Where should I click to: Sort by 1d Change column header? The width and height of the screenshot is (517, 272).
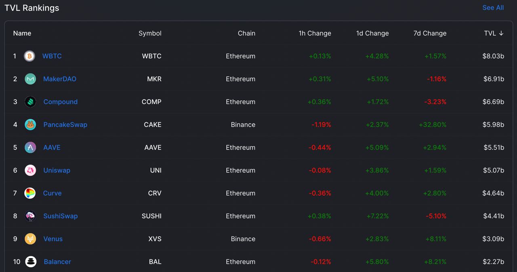pyautogui.click(x=372, y=33)
